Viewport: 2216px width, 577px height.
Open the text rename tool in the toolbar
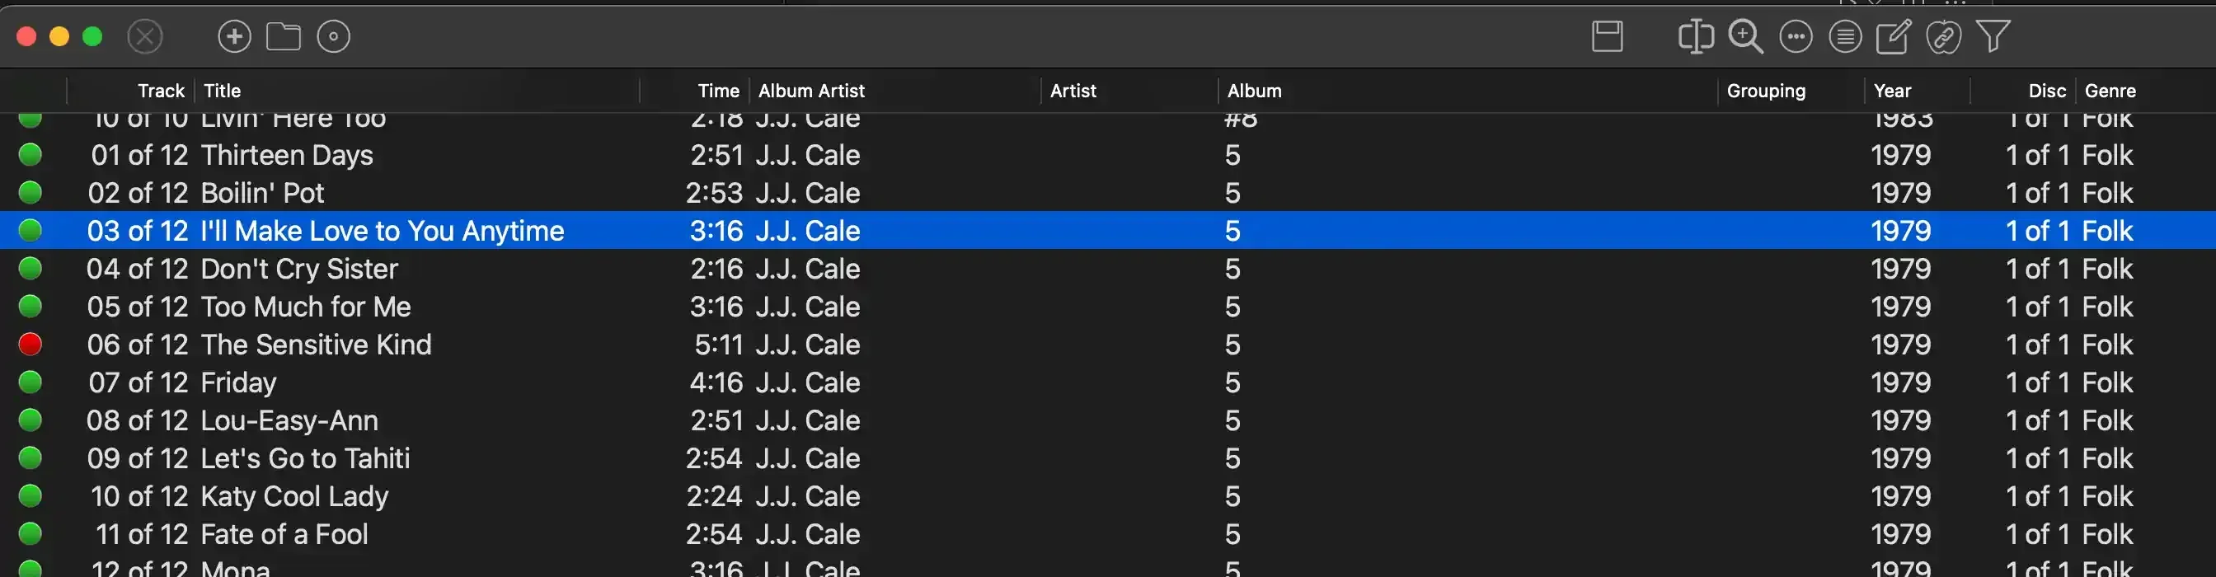coord(1695,37)
